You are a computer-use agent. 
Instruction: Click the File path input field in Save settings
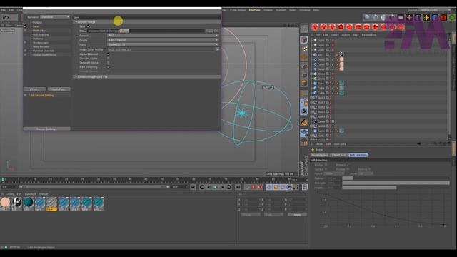click(146, 31)
